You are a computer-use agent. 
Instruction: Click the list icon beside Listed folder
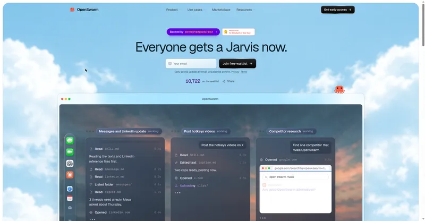[x=91, y=184]
